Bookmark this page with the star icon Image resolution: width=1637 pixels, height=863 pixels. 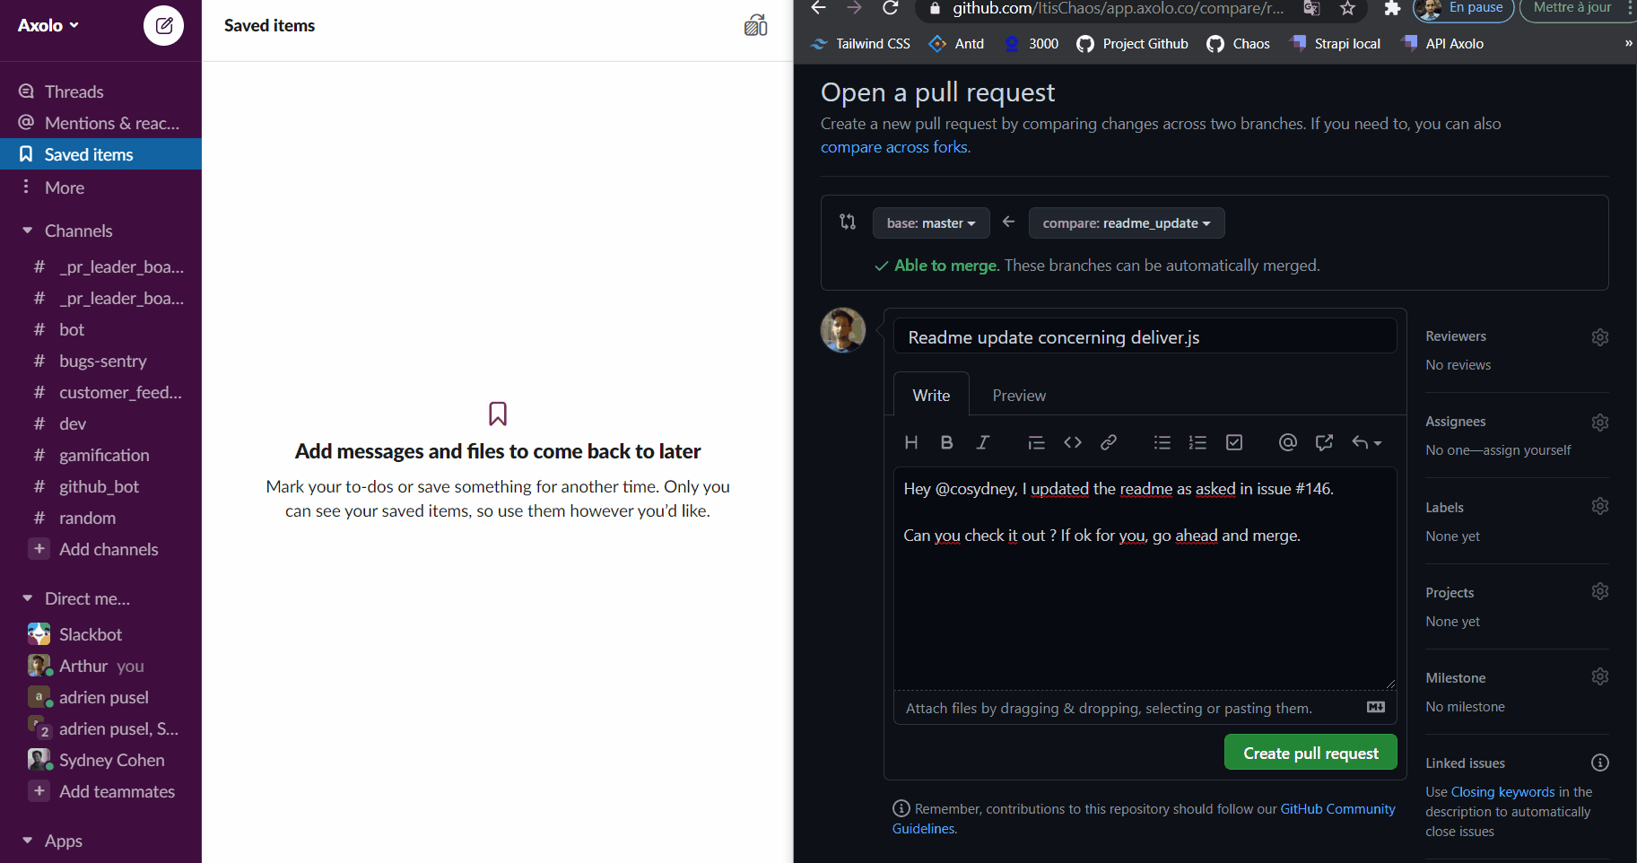tap(1347, 8)
